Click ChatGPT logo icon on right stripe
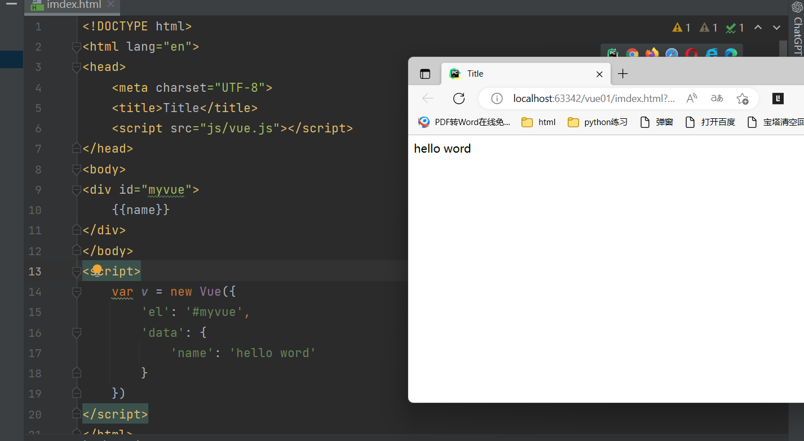Image resolution: width=804 pixels, height=441 pixels. coord(797,7)
